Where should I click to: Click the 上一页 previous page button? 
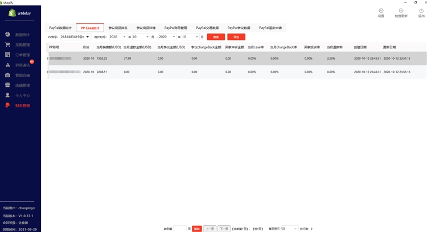pyautogui.click(x=210, y=229)
